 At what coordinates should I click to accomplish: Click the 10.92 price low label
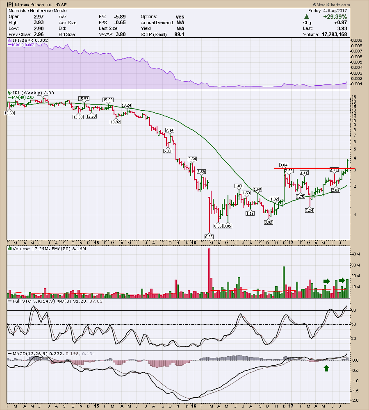[x=115, y=122]
